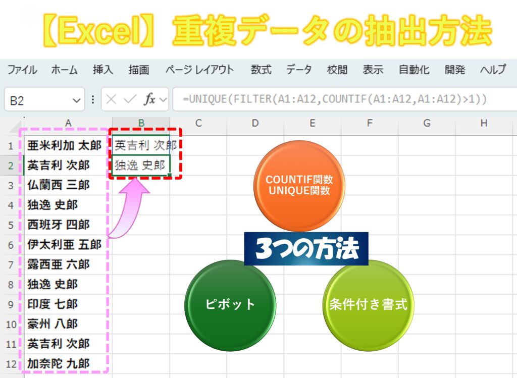Select row 5 header

click(11, 225)
